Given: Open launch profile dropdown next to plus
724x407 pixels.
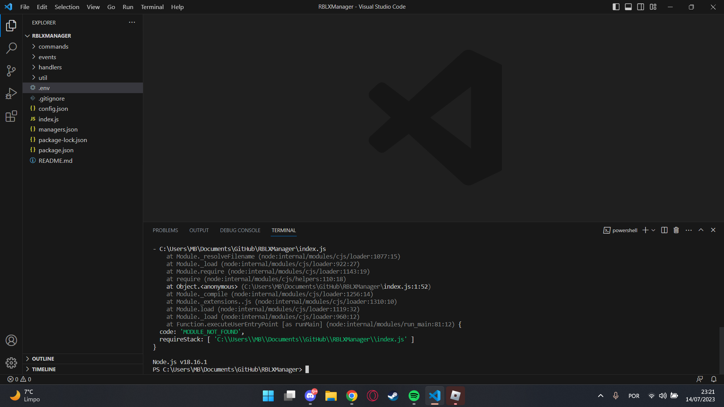Looking at the screenshot, I should (653, 230).
